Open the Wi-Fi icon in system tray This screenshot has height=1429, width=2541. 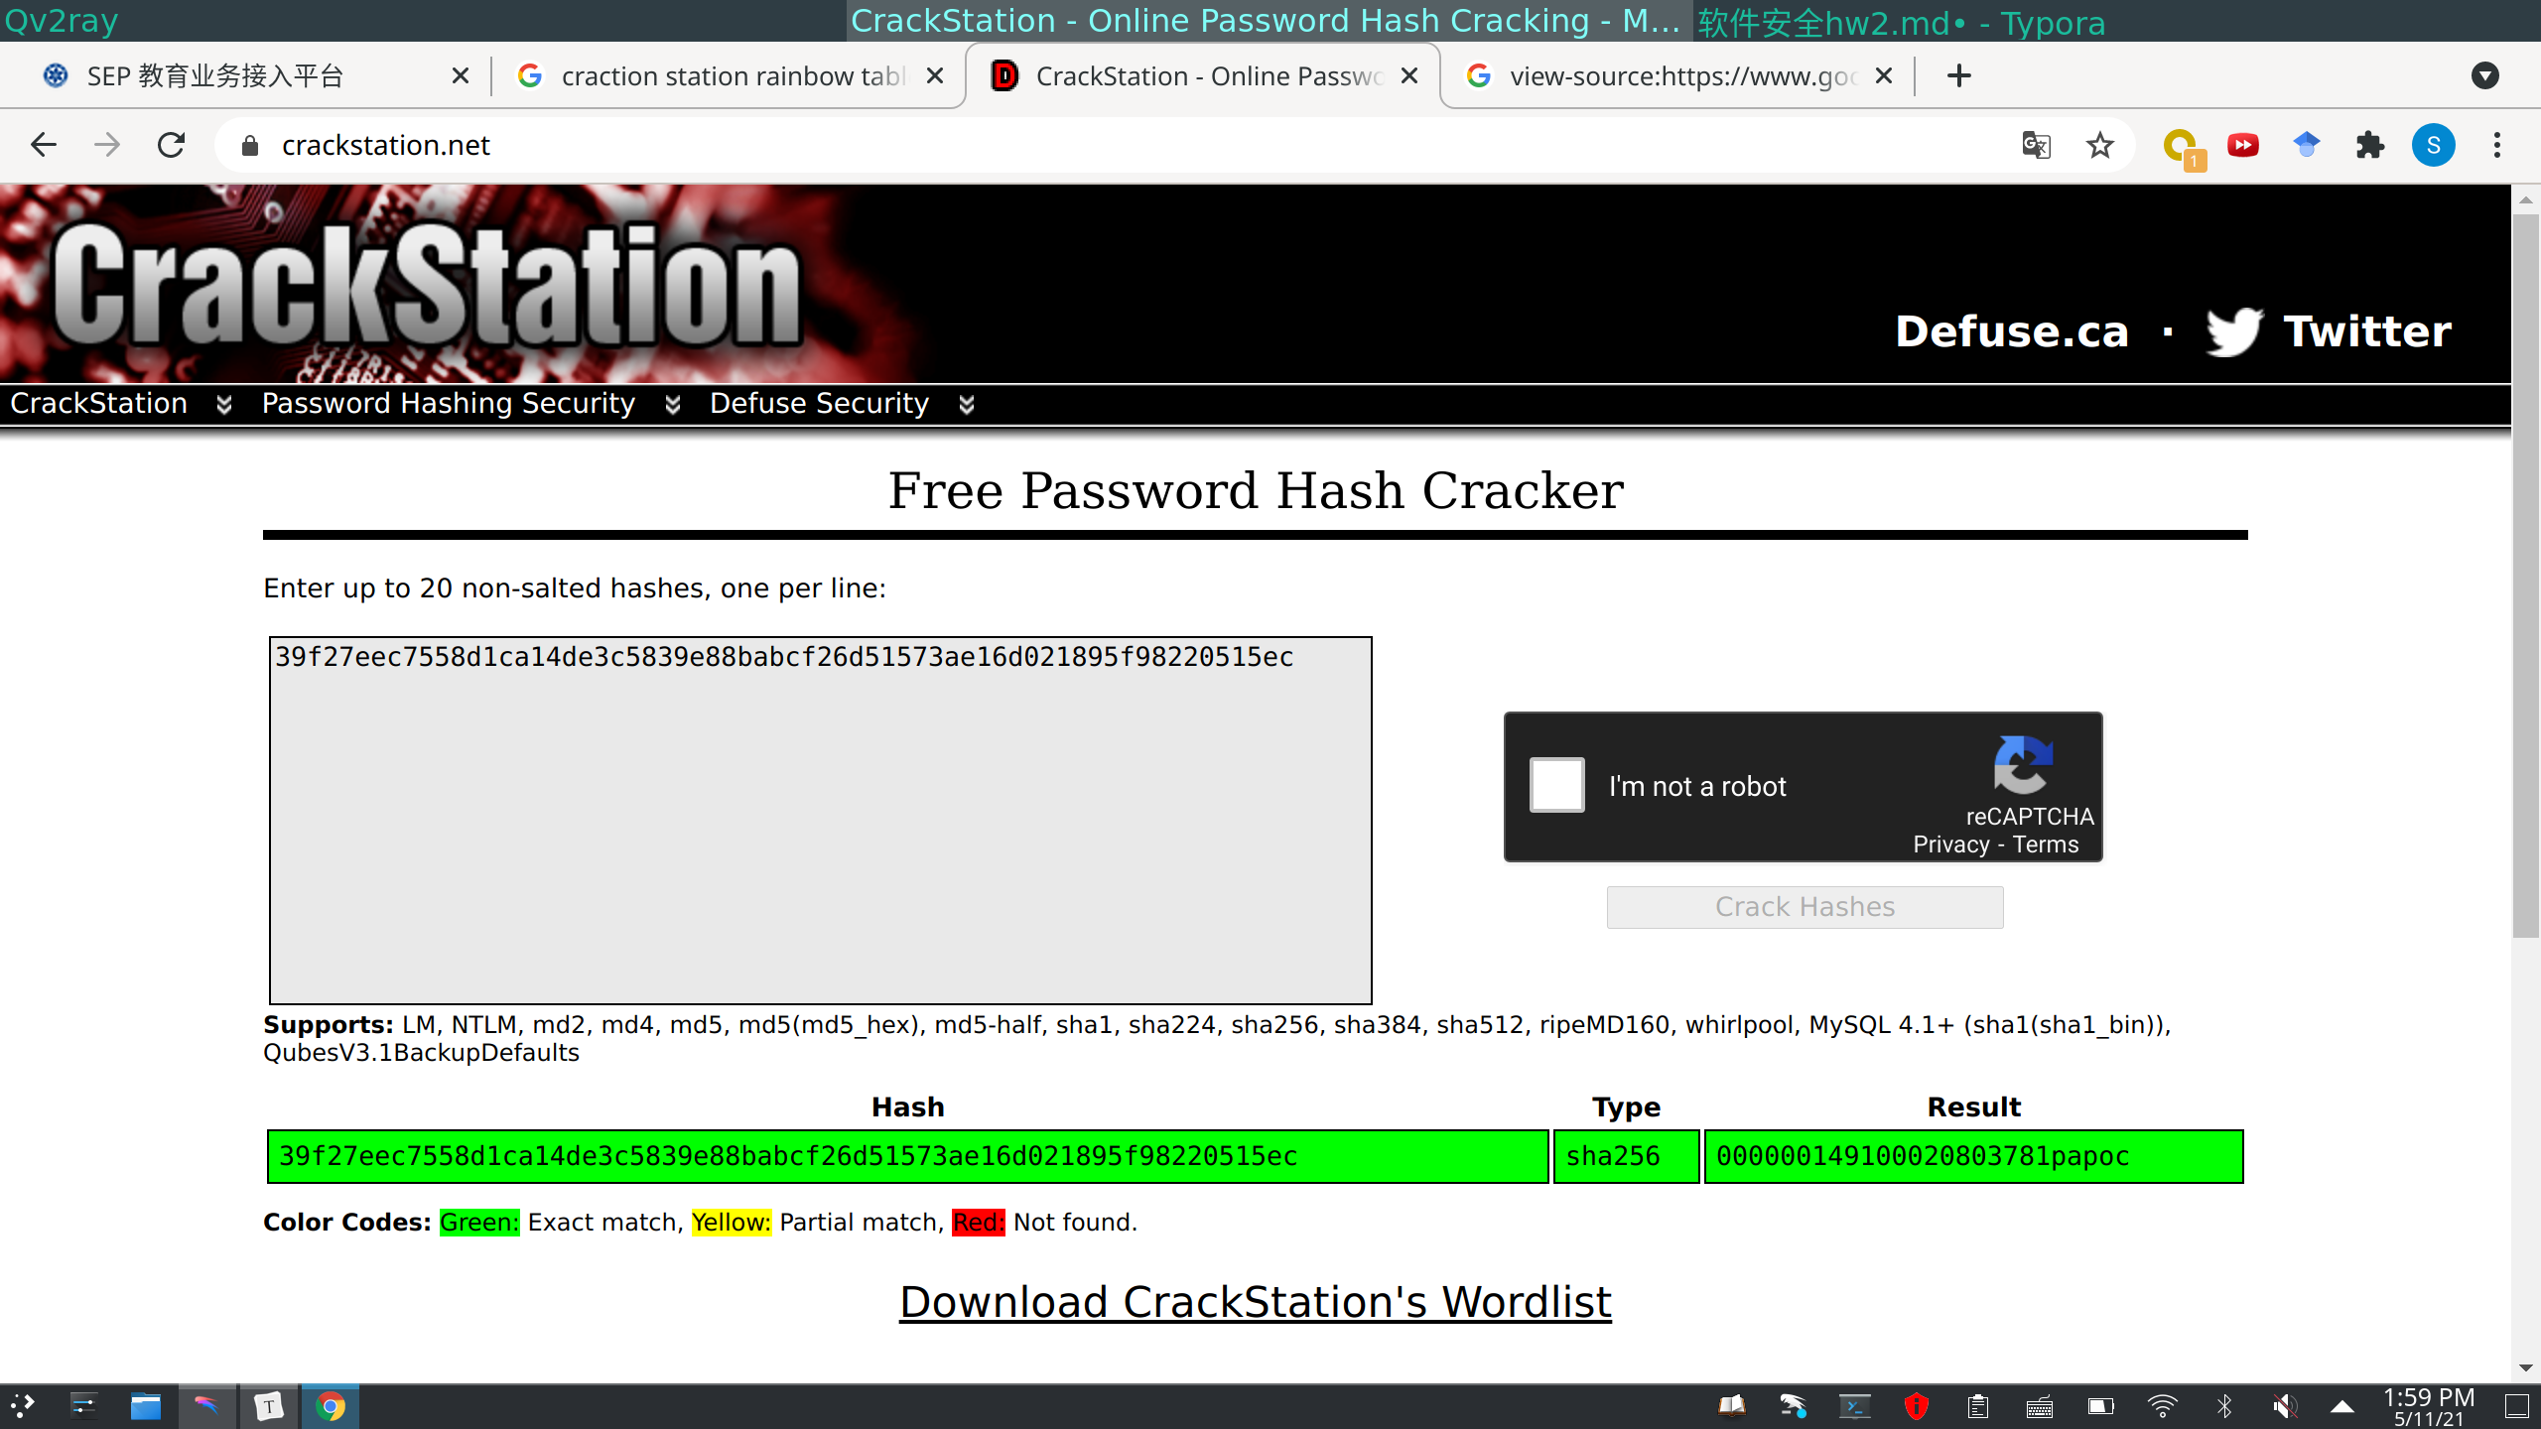[x=2162, y=1404]
